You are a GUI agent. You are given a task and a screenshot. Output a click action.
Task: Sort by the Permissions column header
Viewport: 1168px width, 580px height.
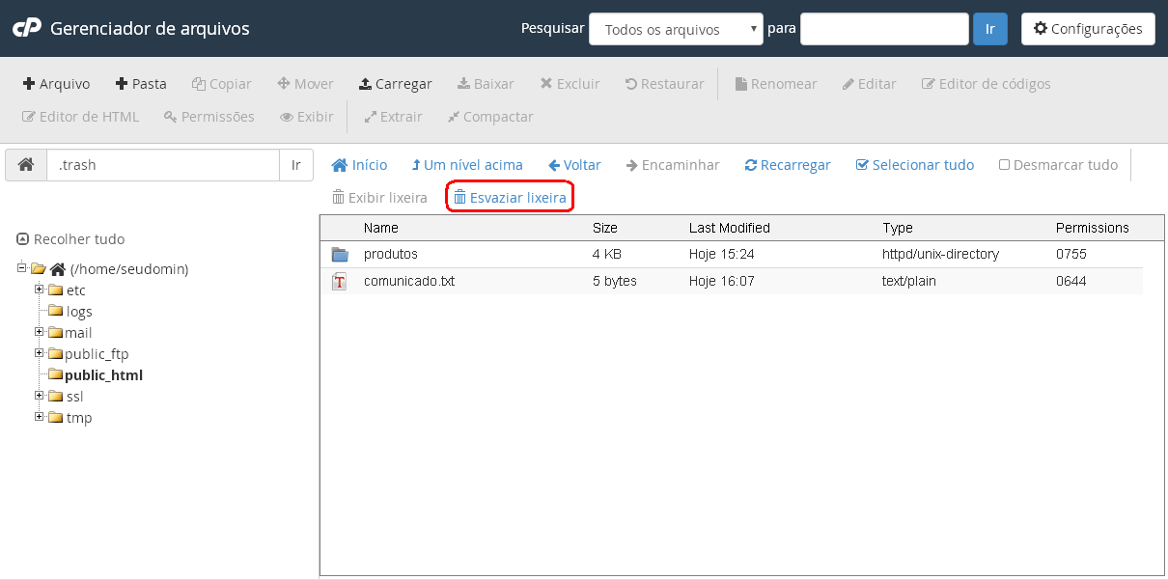tap(1093, 228)
